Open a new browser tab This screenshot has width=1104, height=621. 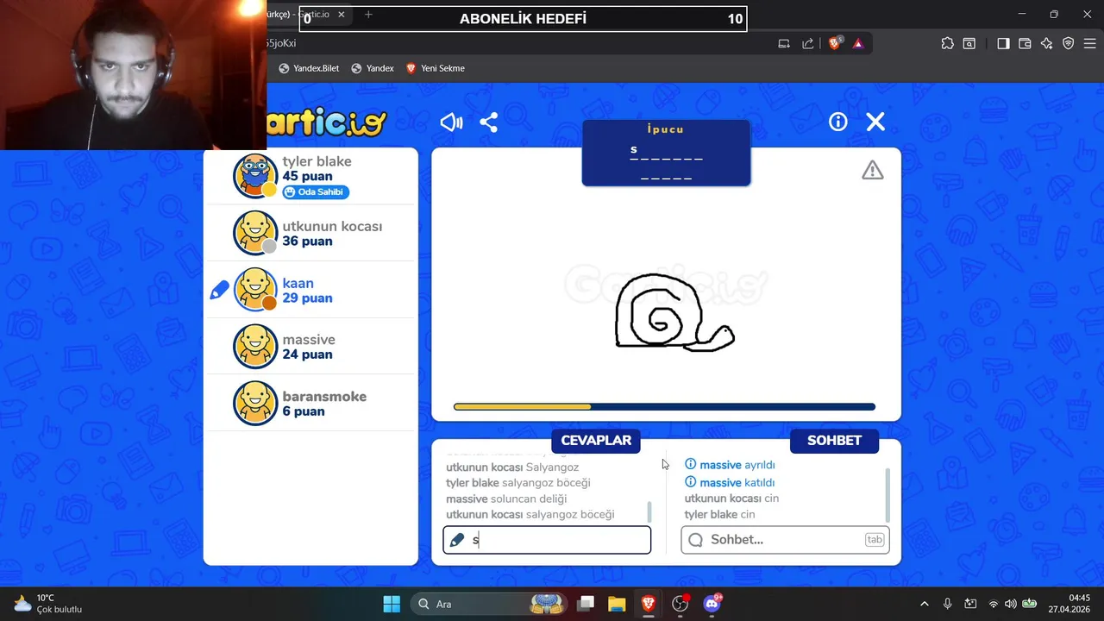pyautogui.click(x=368, y=15)
